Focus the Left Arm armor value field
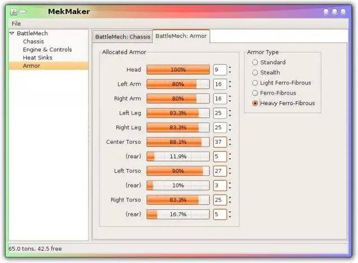Image resolution: width=358 pixels, height=263 pixels. click(220, 84)
